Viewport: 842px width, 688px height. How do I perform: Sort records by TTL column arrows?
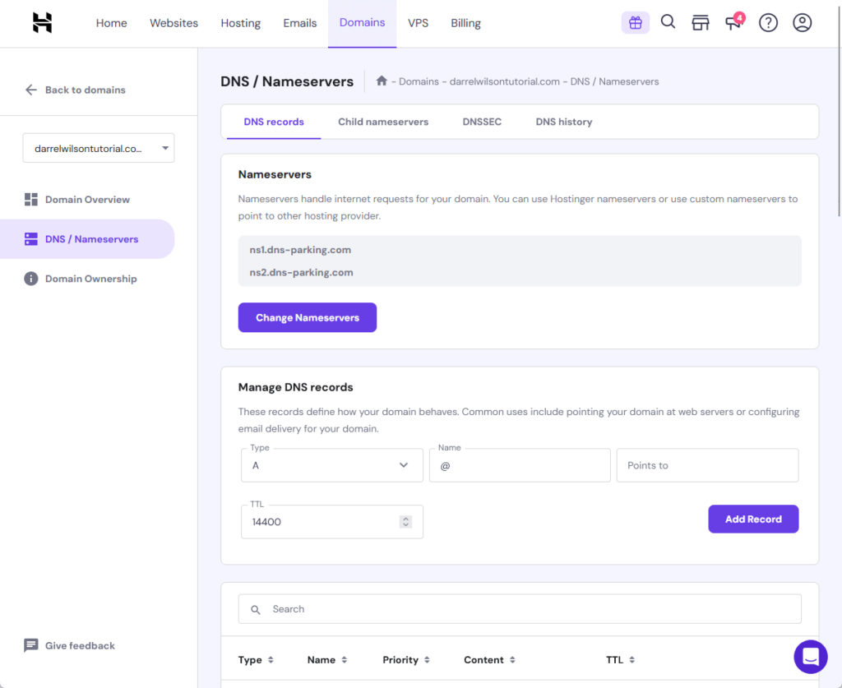[632, 660]
